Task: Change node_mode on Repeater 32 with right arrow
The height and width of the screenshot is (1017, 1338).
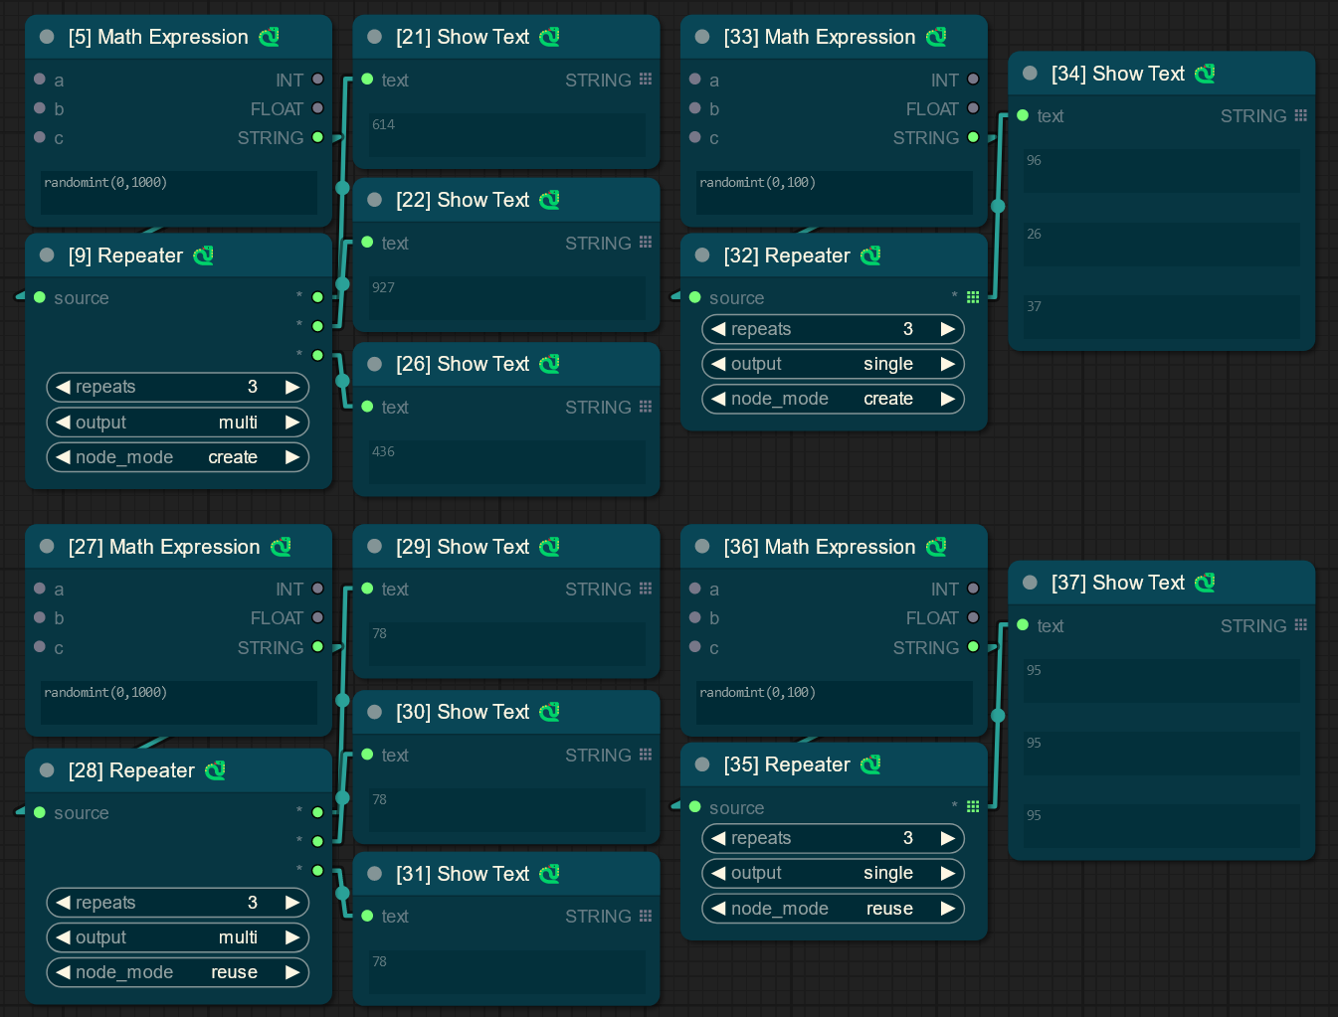Action: 948,399
